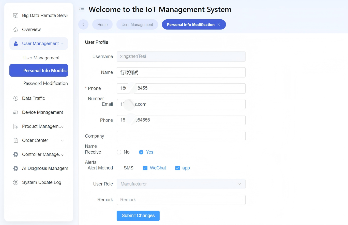This screenshot has width=348, height=225.
Task: Enable the SMS alert method checkbox
Action: (x=119, y=168)
